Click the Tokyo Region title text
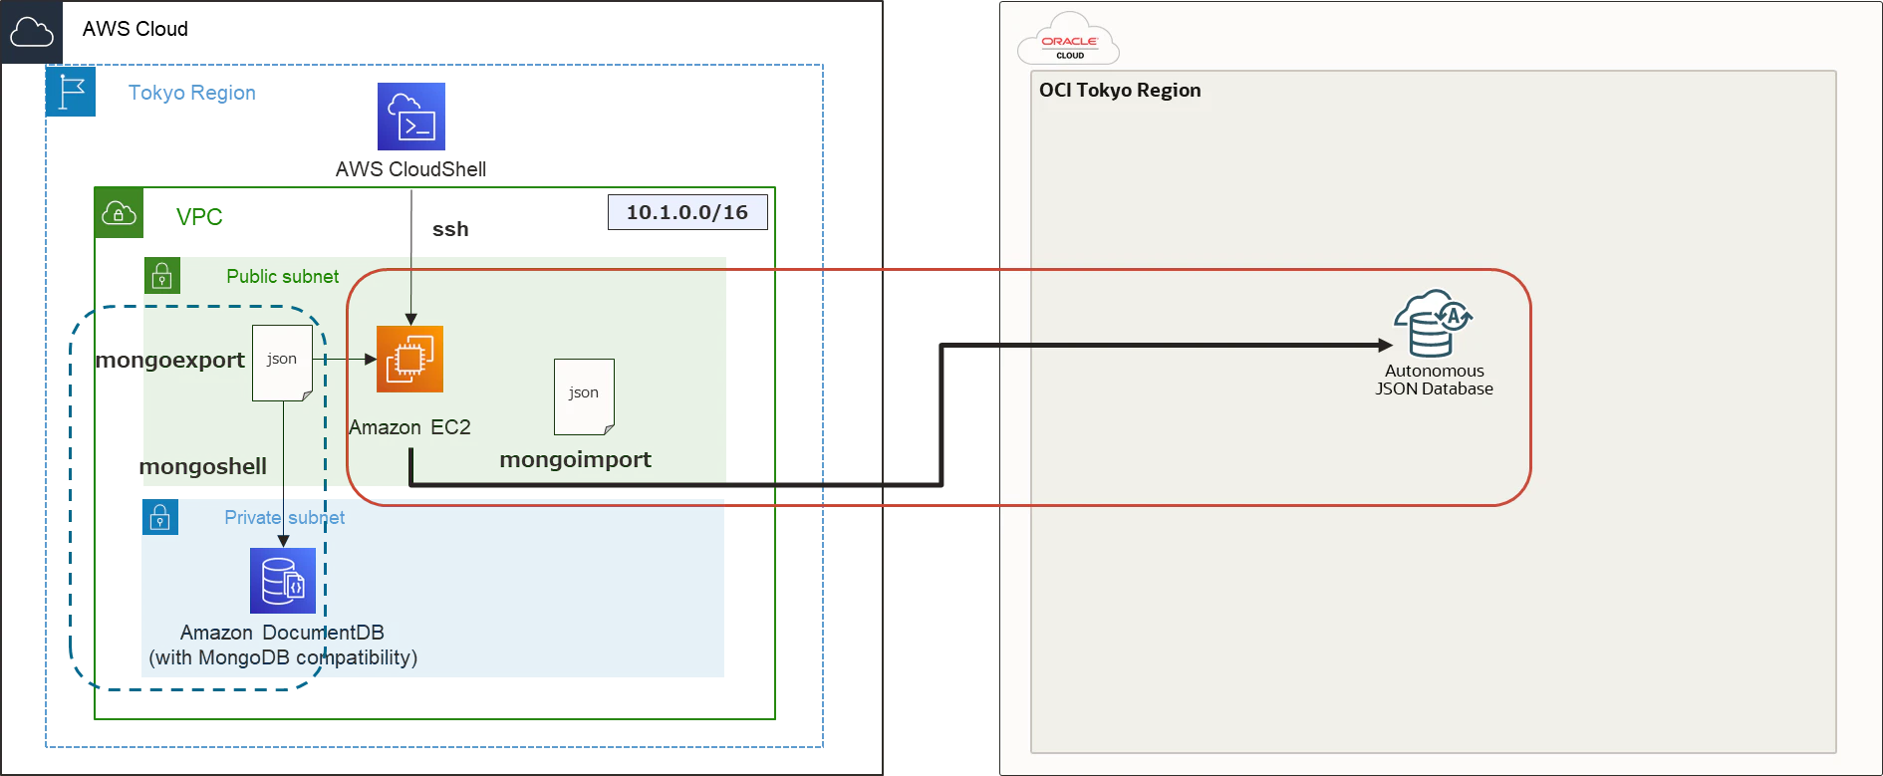The image size is (1883, 776). [192, 93]
